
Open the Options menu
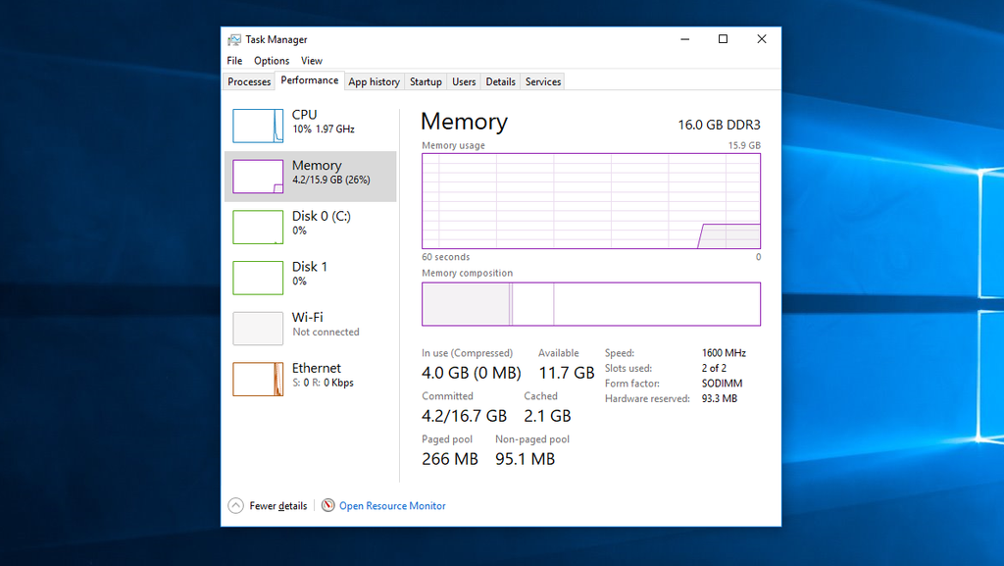[272, 61]
